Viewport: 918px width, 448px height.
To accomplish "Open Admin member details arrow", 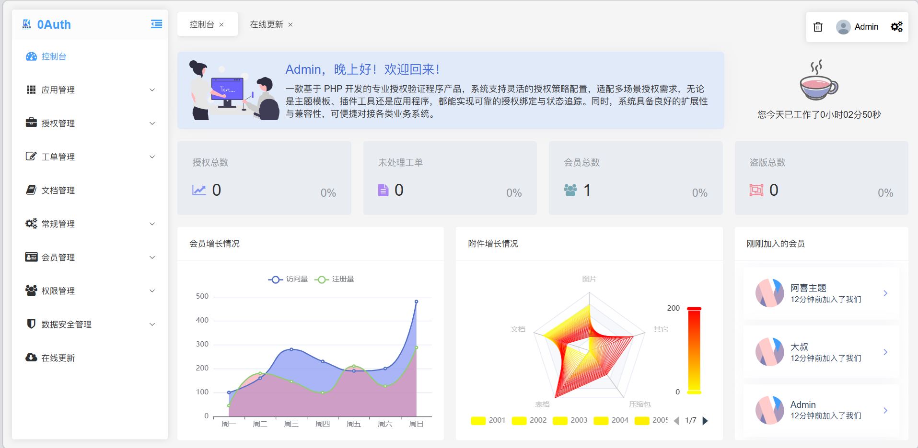I will pyautogui.click(x=885, y=410).
